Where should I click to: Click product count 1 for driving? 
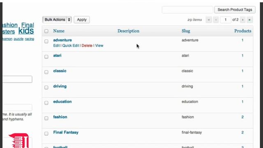[242, 86]
